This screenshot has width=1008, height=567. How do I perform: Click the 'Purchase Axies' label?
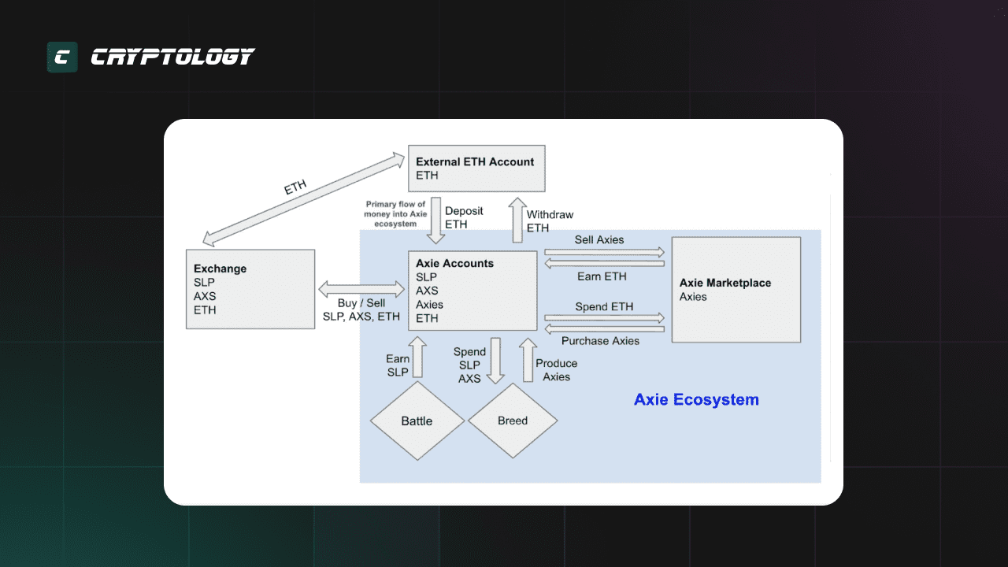click(x=600, y=341)
